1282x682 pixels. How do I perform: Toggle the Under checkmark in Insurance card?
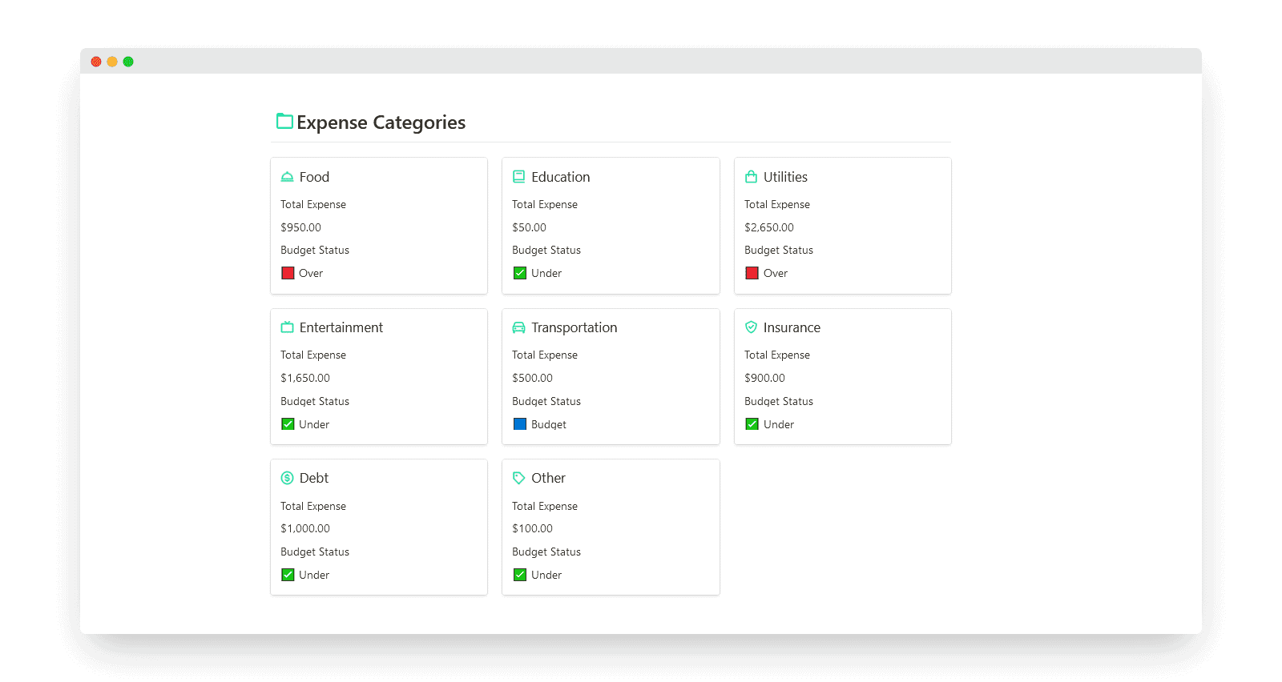point(752,424)
